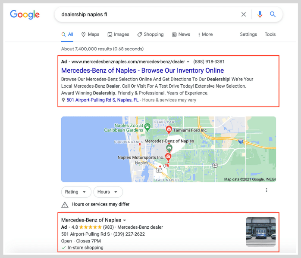Open the 501 Airport-Pulling Rd S address link
301x258 pixels.
pyautogui.click(x=103, y=100)
